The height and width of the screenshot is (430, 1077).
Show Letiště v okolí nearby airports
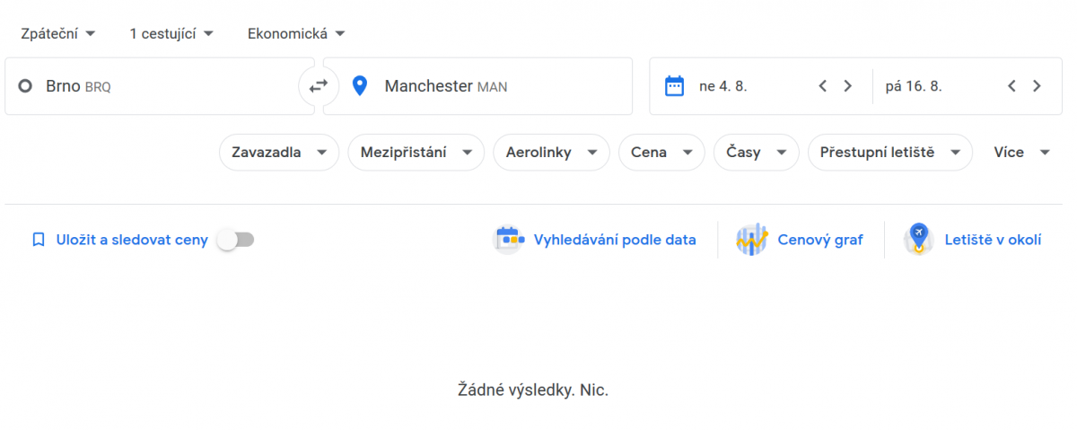(974, 240)
